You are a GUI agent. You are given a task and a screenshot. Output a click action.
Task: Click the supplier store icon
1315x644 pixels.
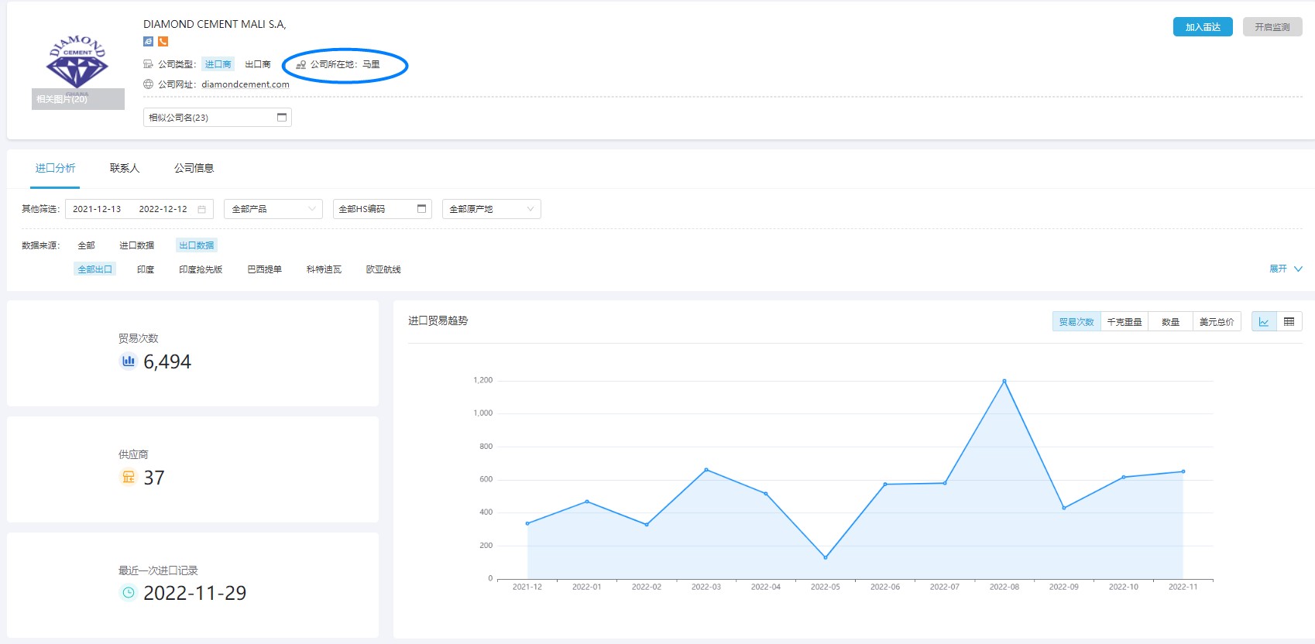point(129,477)
